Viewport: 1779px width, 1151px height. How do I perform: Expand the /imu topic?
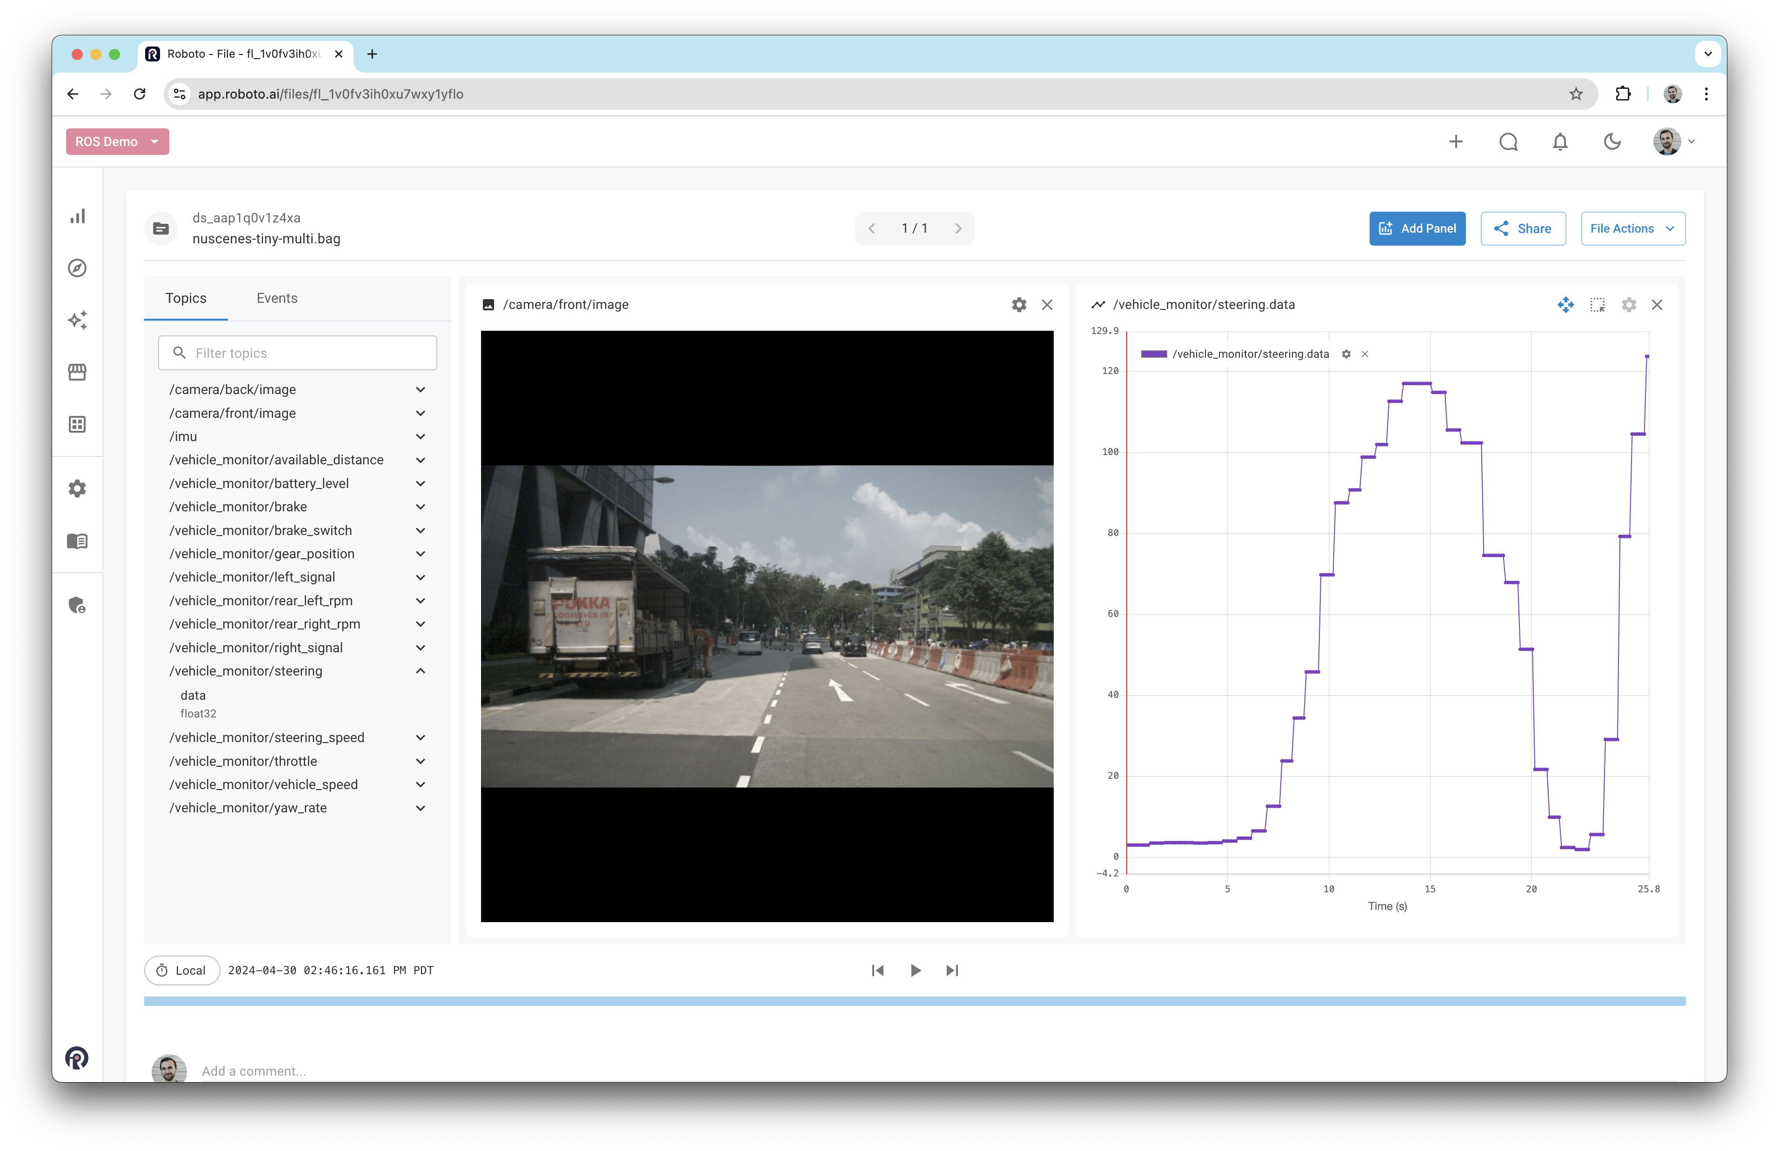click(x=420, y=436)
